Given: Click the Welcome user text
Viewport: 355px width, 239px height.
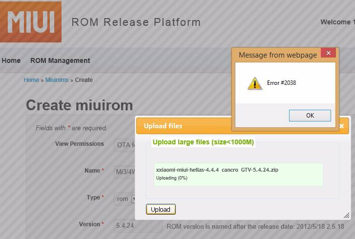Looking at the screenshot, I should pyautogui.click(x=337, y=22).
